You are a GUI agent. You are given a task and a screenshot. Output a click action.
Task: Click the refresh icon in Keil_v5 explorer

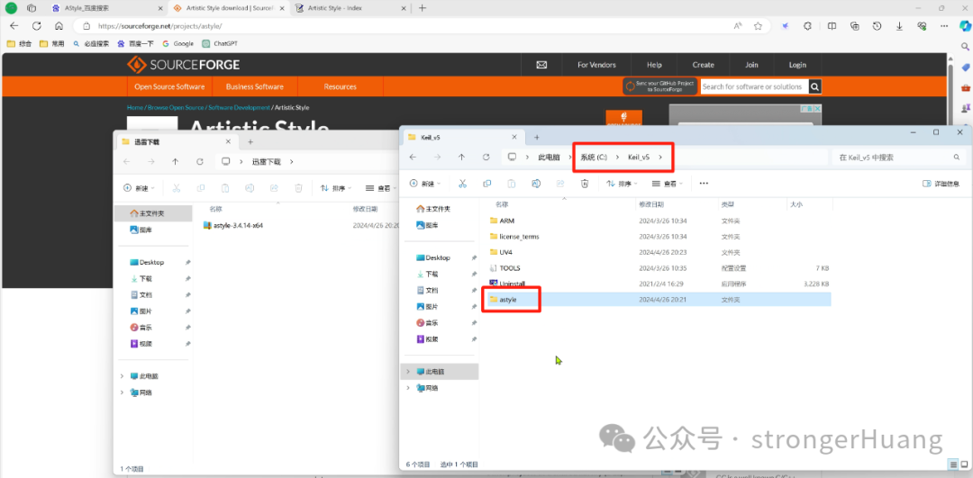(x=486, y=157)
